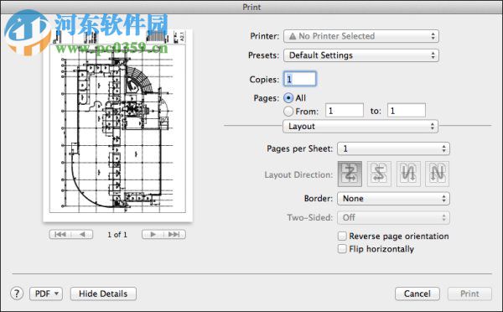Select the reversed-S right-to-left layout direction icon

379,174
